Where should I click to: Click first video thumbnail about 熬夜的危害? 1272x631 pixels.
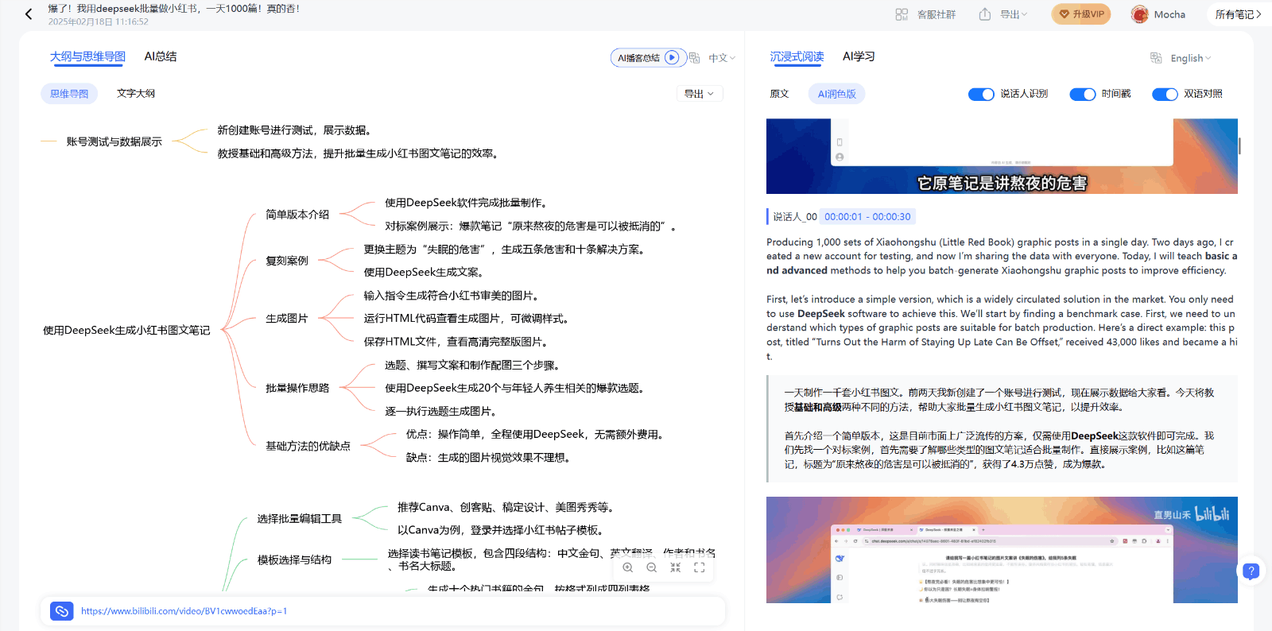(1002, 157)
